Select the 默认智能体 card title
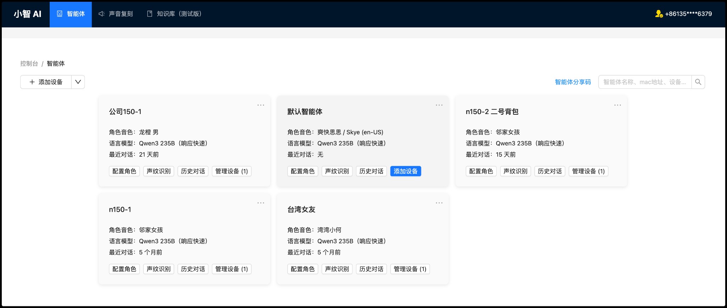This screenshot has height=308, width=727. (305, 112)
